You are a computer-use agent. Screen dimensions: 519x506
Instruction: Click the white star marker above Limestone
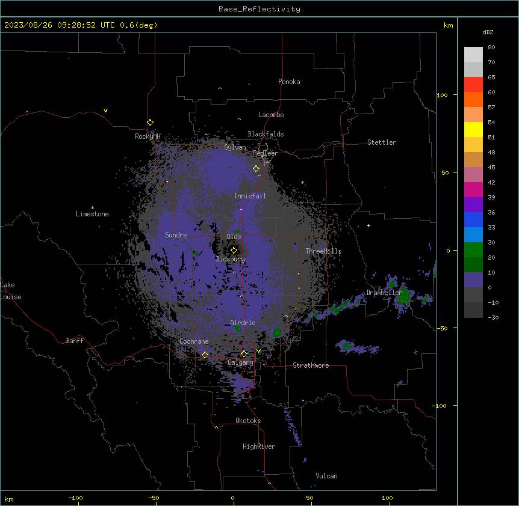click(x=92, y=208)
